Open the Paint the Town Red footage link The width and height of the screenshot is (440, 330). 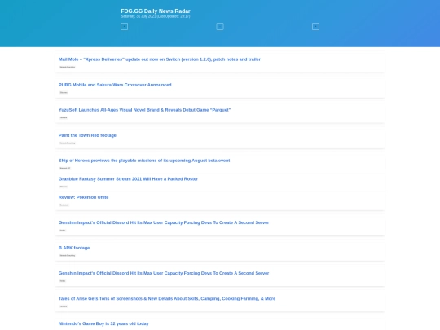pyautogui.click(x=87, y=135)
